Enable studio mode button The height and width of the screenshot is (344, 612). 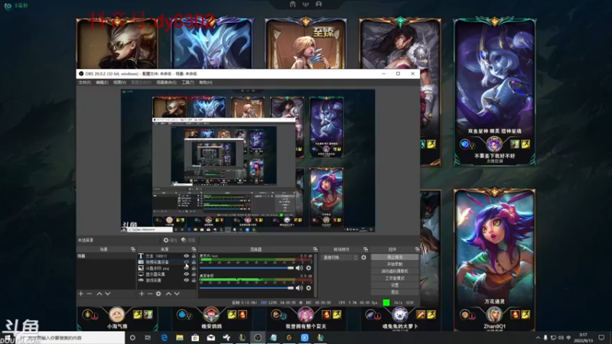395,278
